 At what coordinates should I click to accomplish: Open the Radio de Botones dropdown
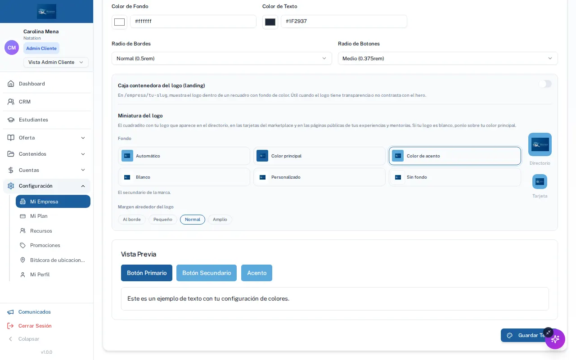click(448, 58)
